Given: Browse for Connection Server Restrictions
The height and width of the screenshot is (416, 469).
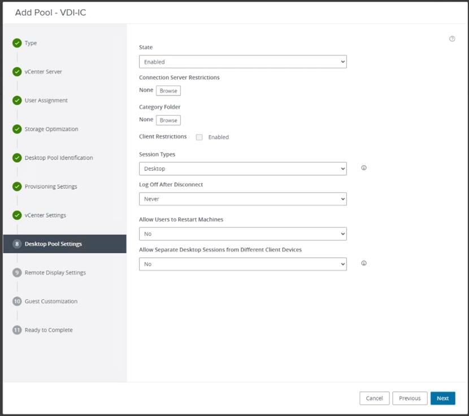Looking at the screenshot, I should pos(168,90).
